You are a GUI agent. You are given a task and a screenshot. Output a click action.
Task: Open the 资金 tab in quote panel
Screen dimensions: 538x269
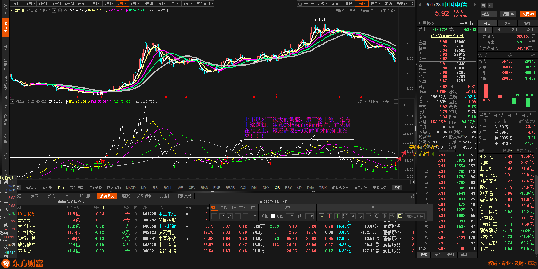coord(487,23)
